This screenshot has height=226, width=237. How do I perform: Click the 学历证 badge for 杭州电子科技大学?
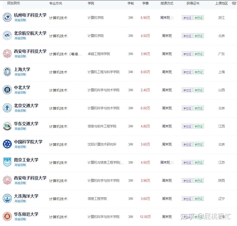click(199, 18)
